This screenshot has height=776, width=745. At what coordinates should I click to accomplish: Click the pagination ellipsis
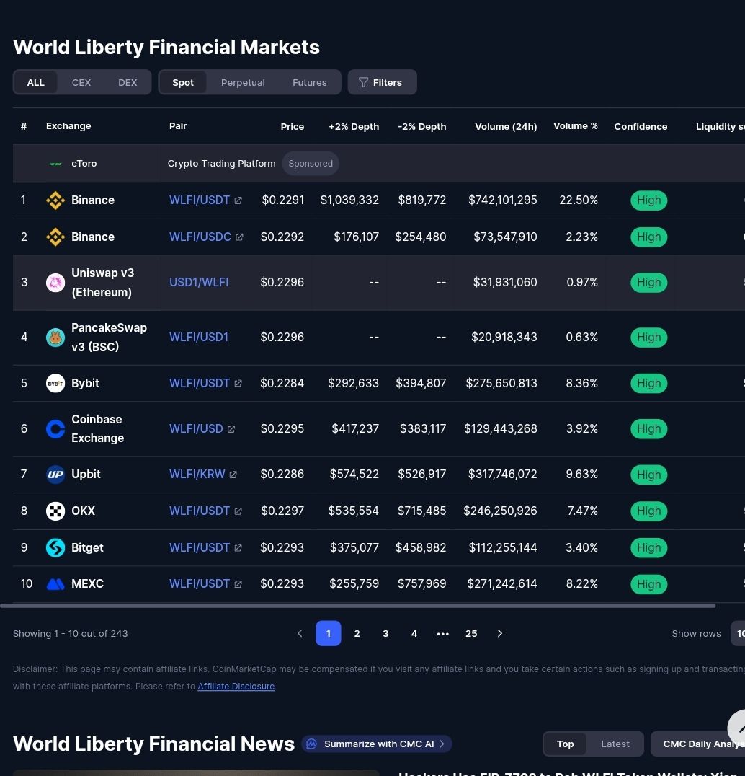[443, 633]
